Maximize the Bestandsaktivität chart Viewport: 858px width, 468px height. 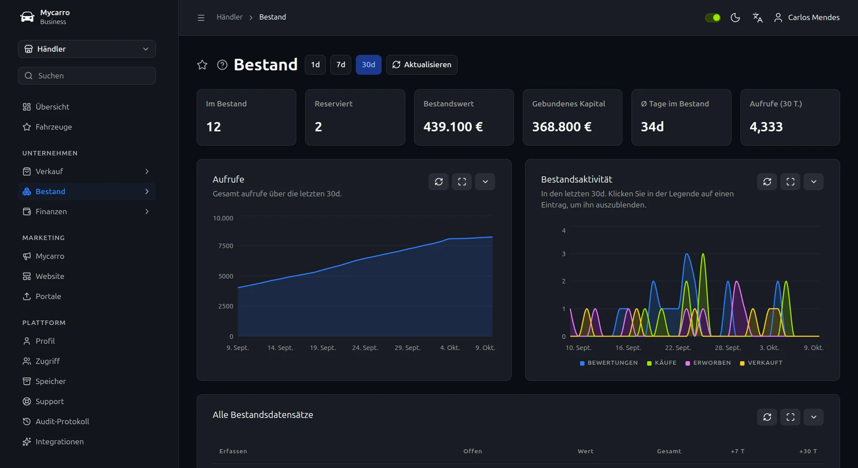[x=791, y=182]
